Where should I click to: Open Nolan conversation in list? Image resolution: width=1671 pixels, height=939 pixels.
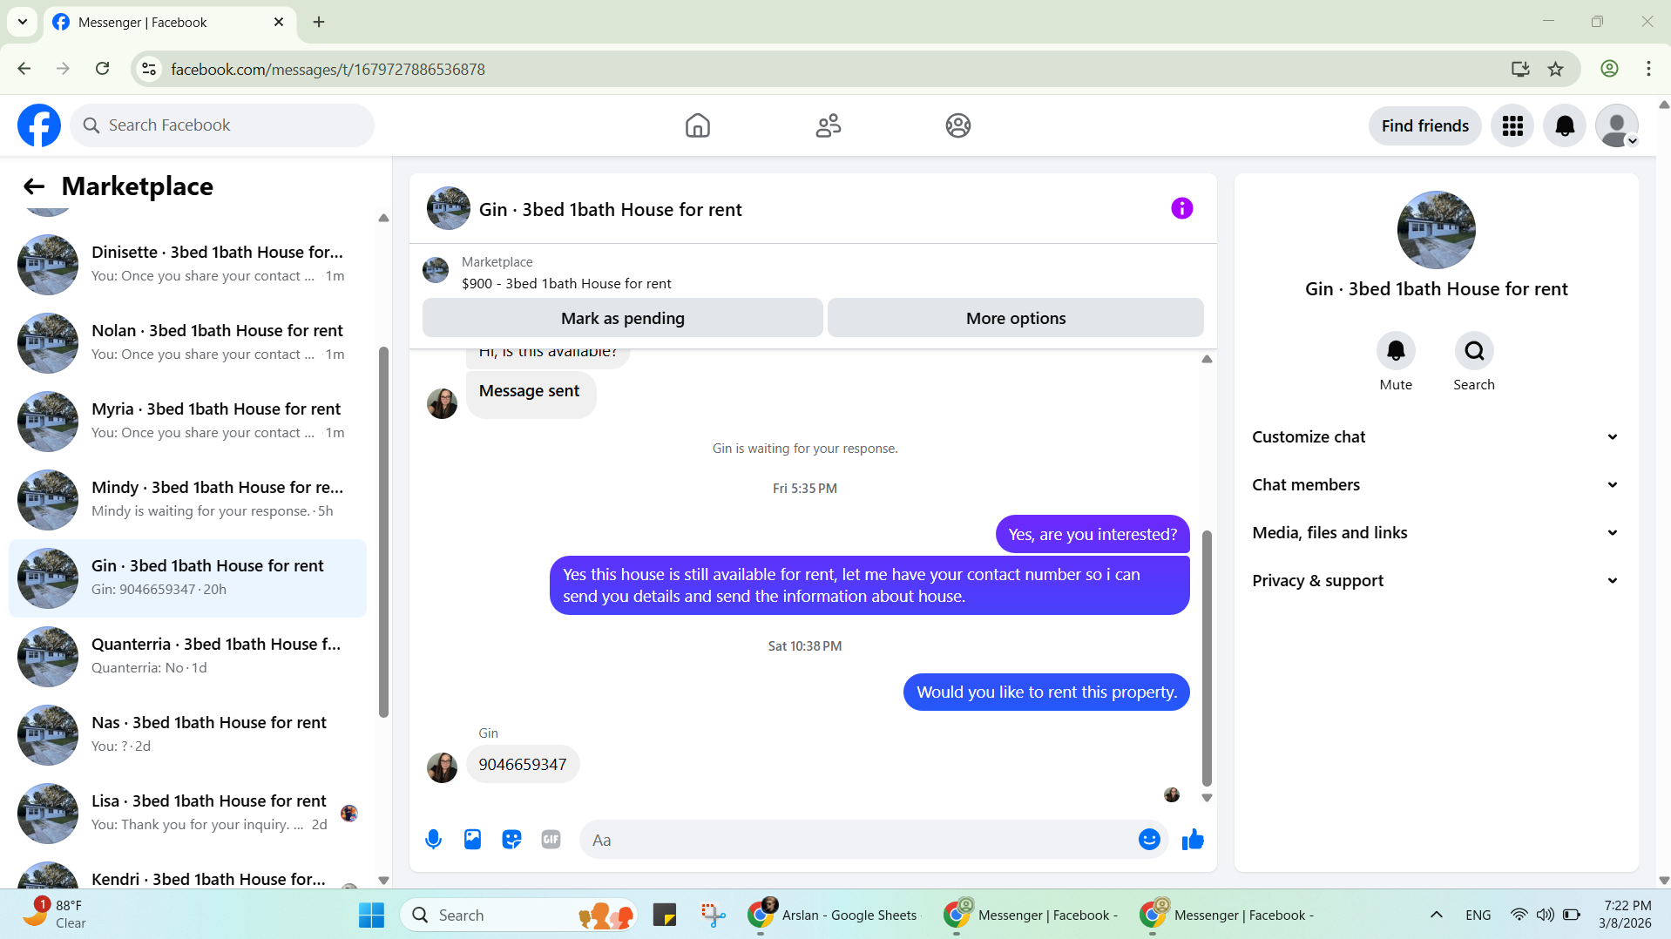tap(187, 343)
